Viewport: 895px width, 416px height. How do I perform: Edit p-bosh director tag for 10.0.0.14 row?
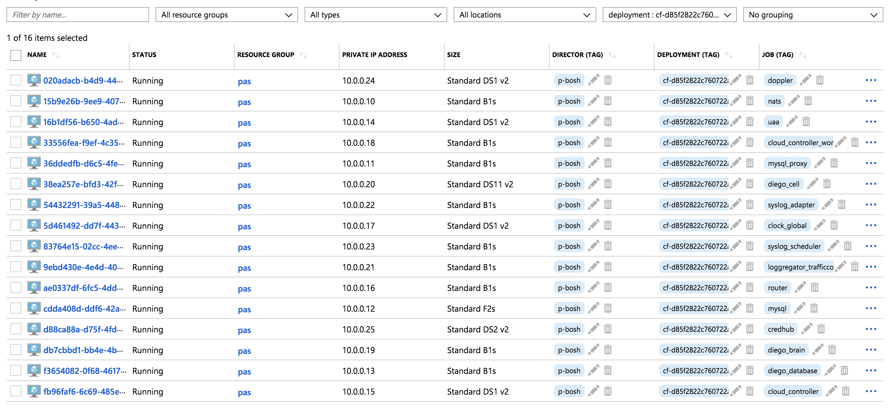pyautogui.click(x=593, y=121)
